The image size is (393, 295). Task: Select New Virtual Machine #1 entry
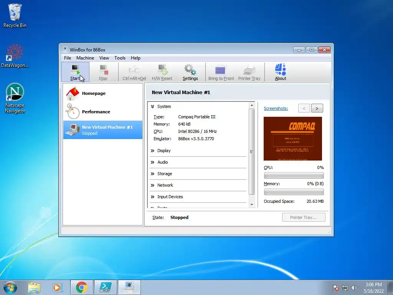pyautogui.click(x=103, y=130)
